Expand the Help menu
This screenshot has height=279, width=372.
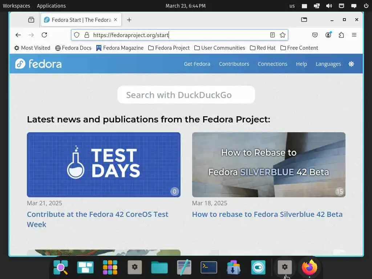click(301, 64)
